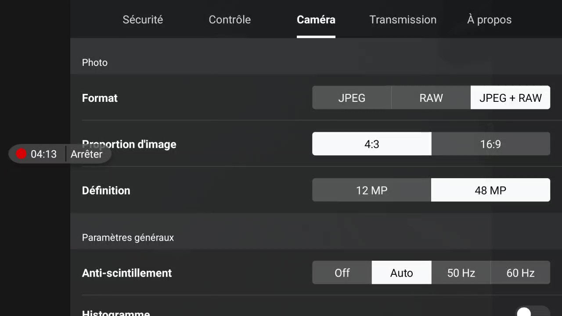Click the Format setting label

[x=100, y=98]
